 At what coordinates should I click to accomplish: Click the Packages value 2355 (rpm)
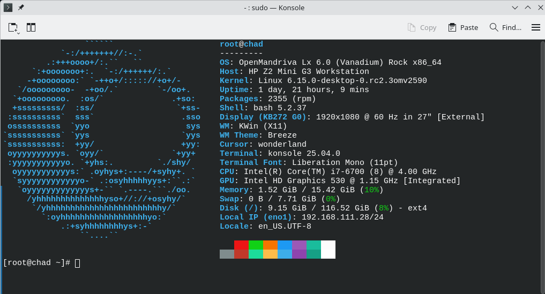pyautogui.click(x=292, y=99)
